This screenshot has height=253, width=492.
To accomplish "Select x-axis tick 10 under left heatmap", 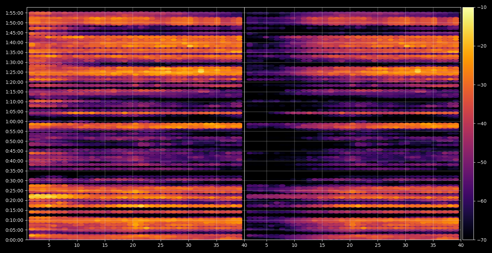I will [x=77, y=245].
